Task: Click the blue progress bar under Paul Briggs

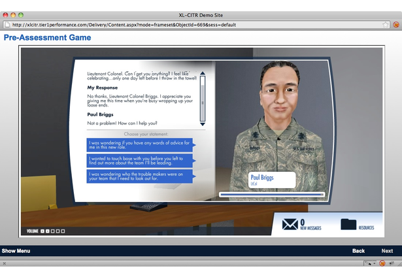Action: pos(272,195)
